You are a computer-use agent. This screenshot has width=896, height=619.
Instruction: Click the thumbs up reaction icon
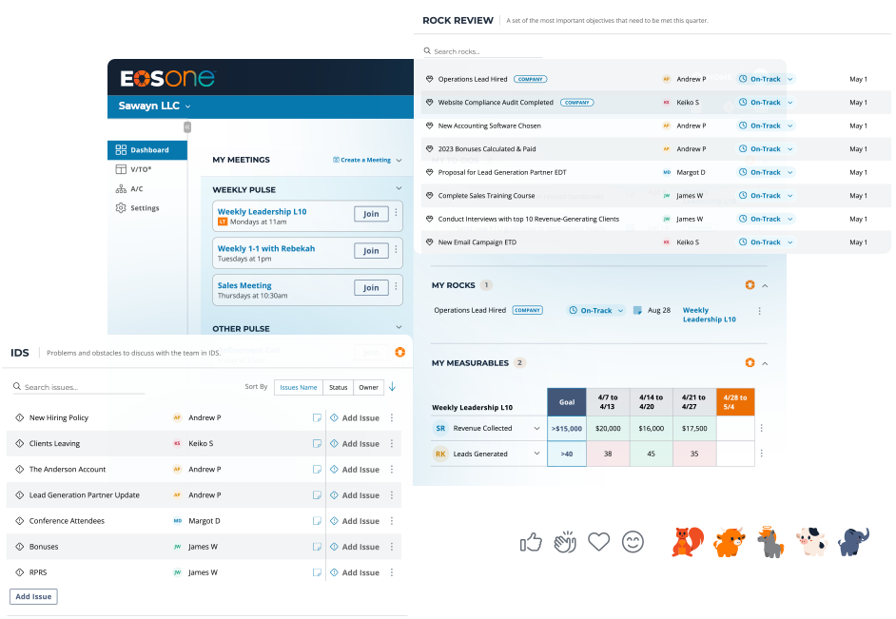531,541
